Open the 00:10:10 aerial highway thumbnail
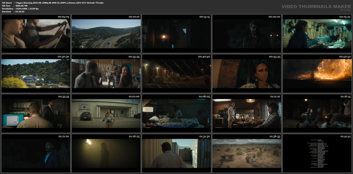This screenshot has height=174, width=353. coord(106,34)
